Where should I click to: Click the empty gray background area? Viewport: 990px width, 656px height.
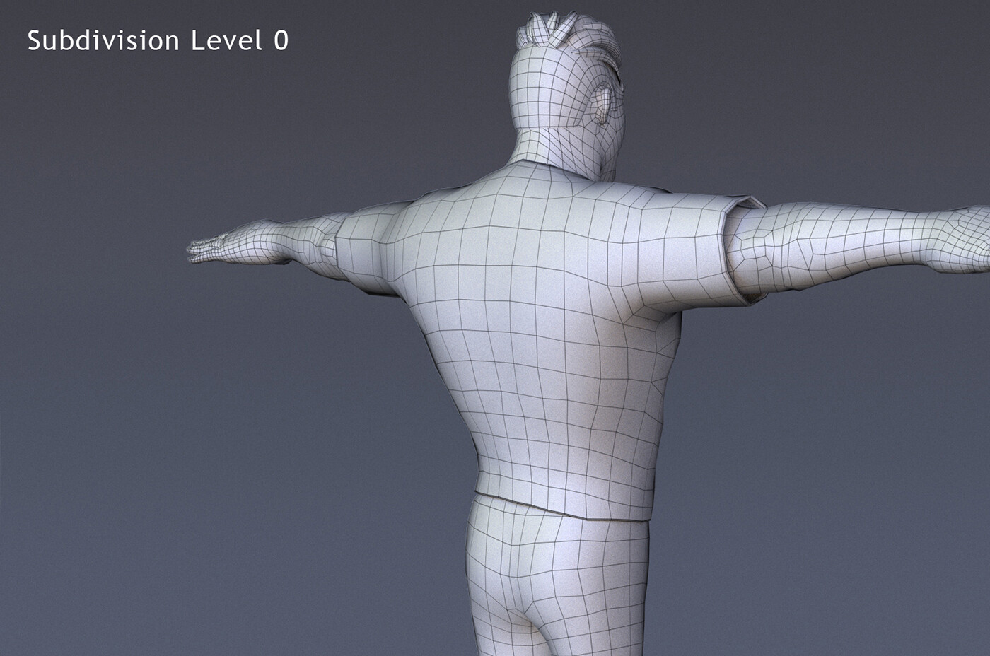[177, 459]
